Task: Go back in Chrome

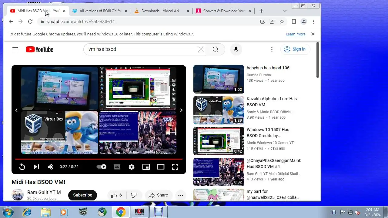Action: (x=11, y=21)
